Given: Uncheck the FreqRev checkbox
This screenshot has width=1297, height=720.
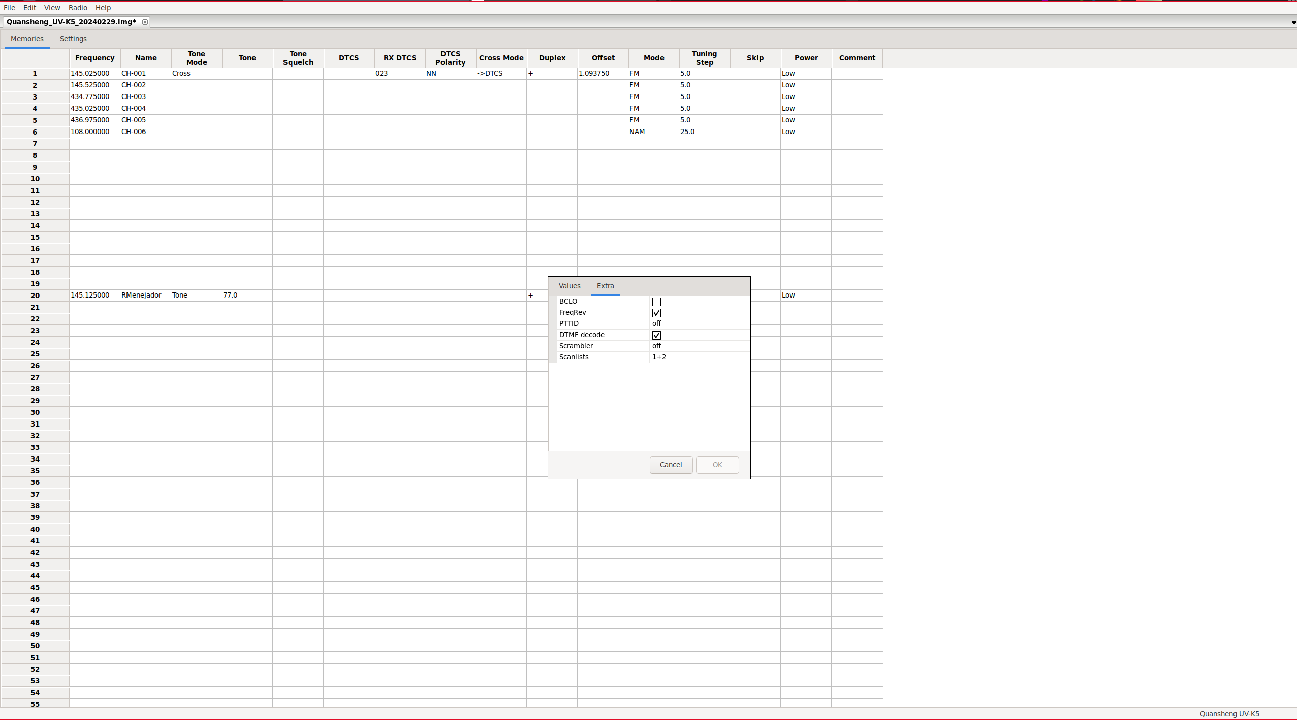Looking at the screenshot, I should pyautogui.click(x=656, y=313).
